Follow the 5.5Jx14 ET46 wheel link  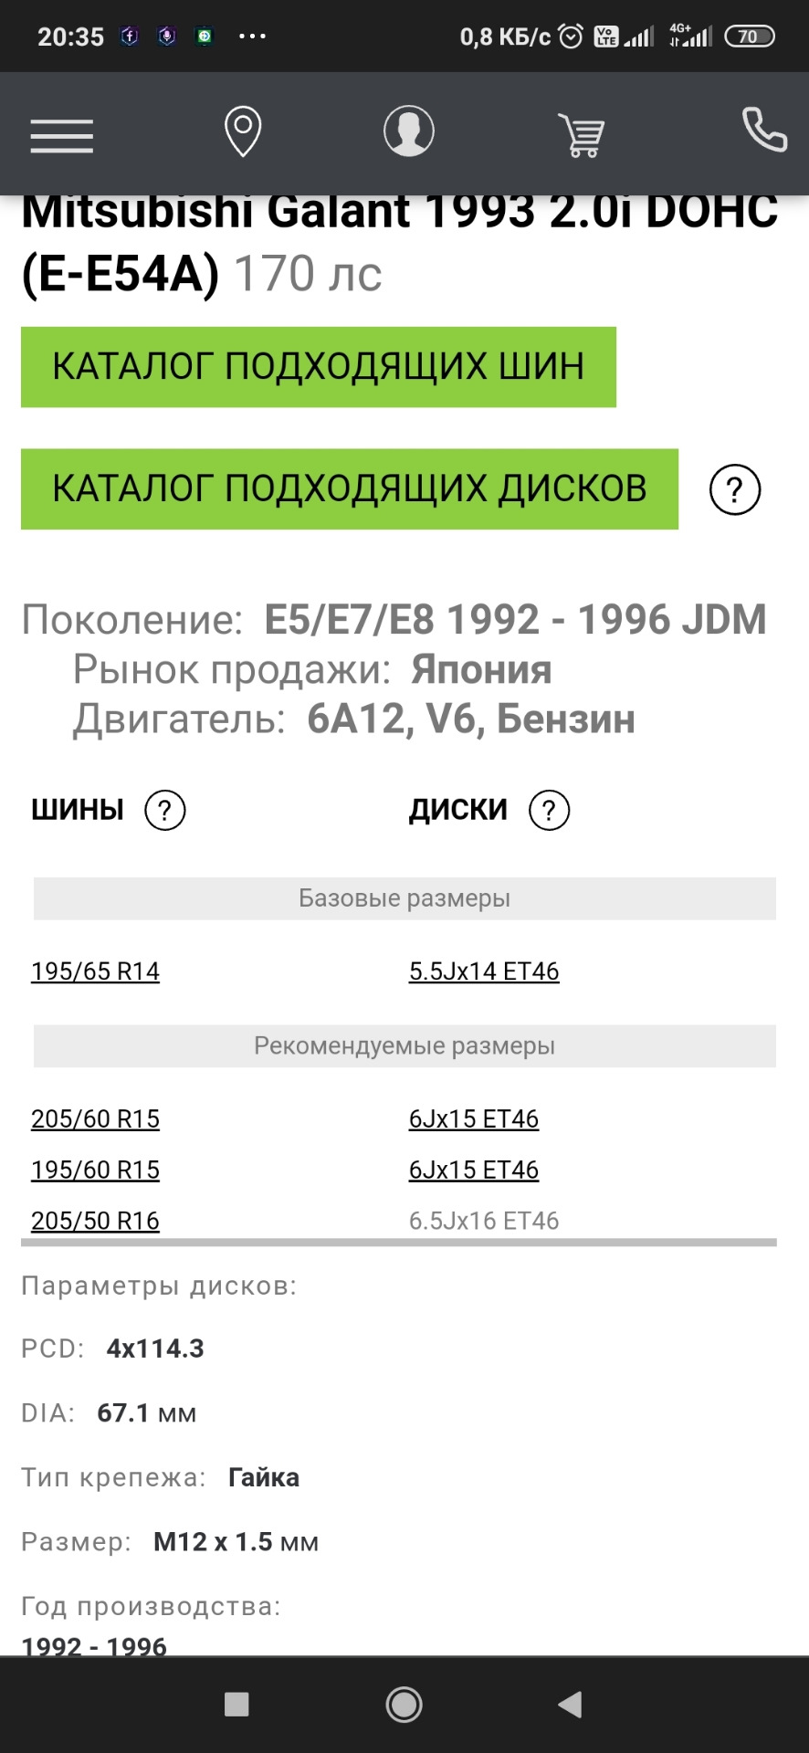tap(484, 971)
